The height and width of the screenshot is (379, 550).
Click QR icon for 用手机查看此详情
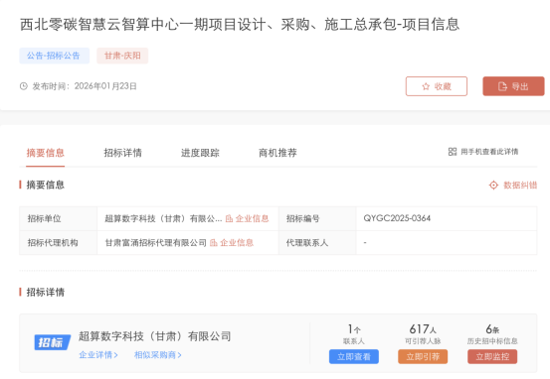click(453, 152)
